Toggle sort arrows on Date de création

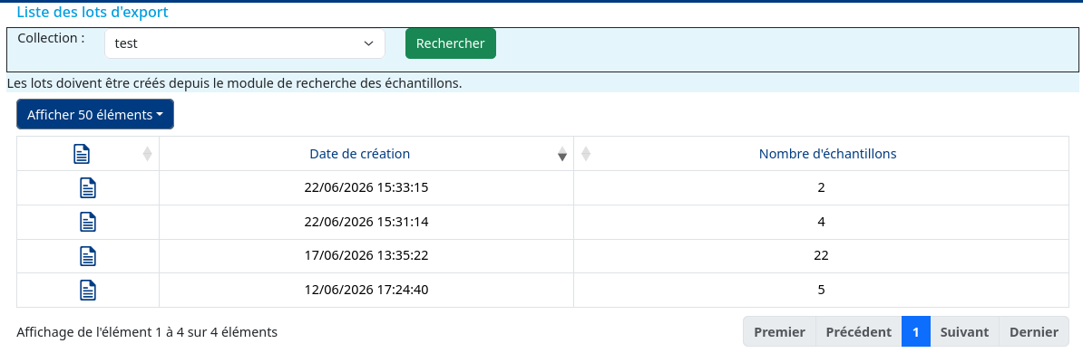click(x=562, y=154)
